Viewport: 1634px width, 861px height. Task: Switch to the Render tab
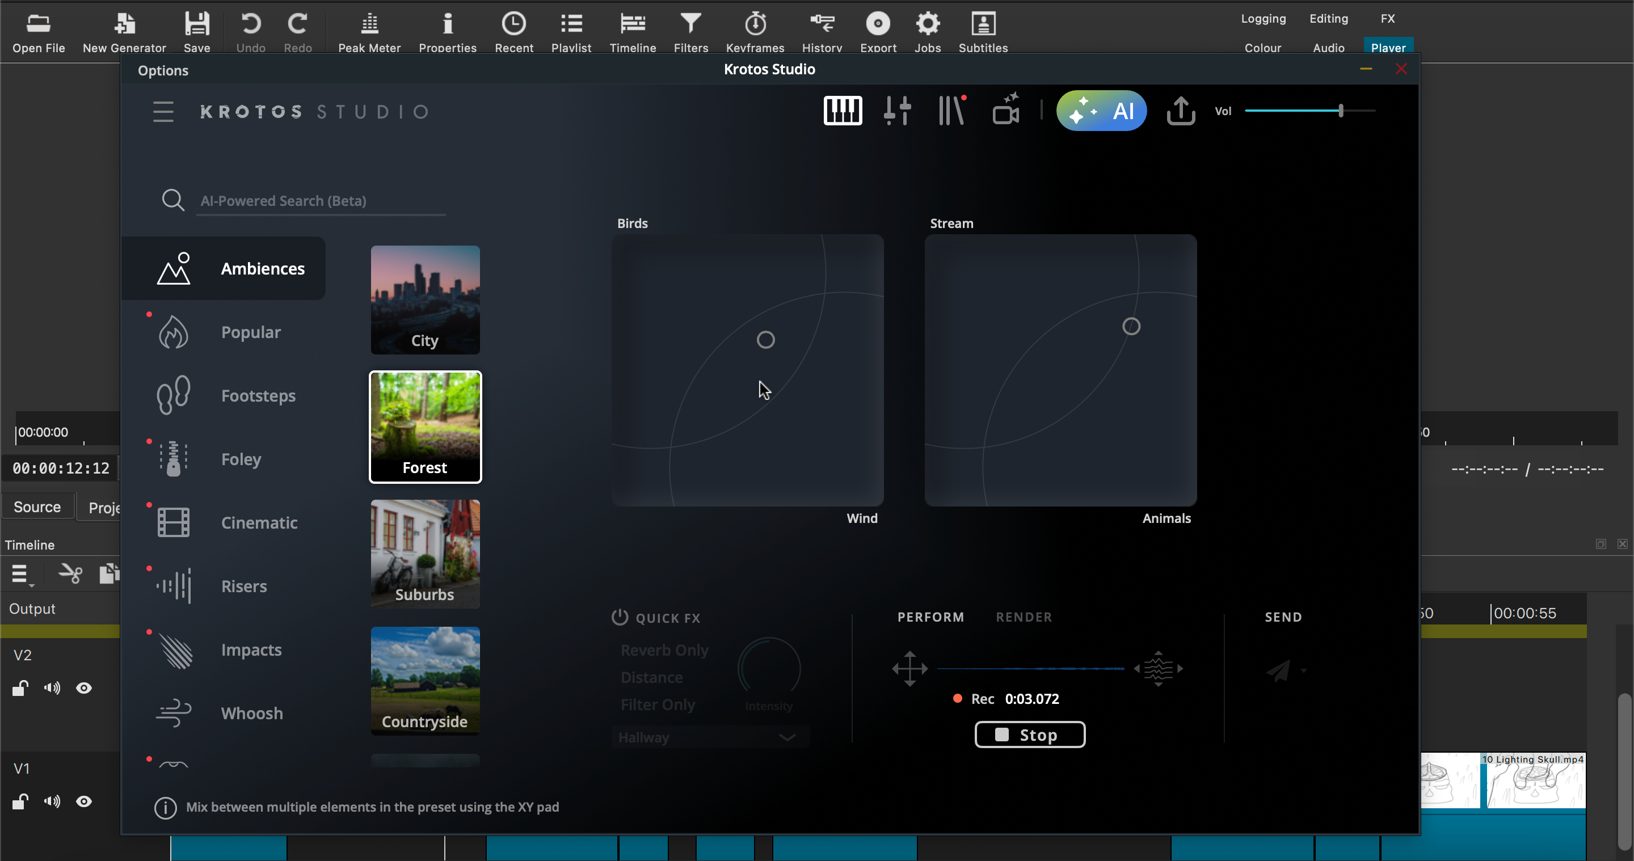[x=1023, y=617]
